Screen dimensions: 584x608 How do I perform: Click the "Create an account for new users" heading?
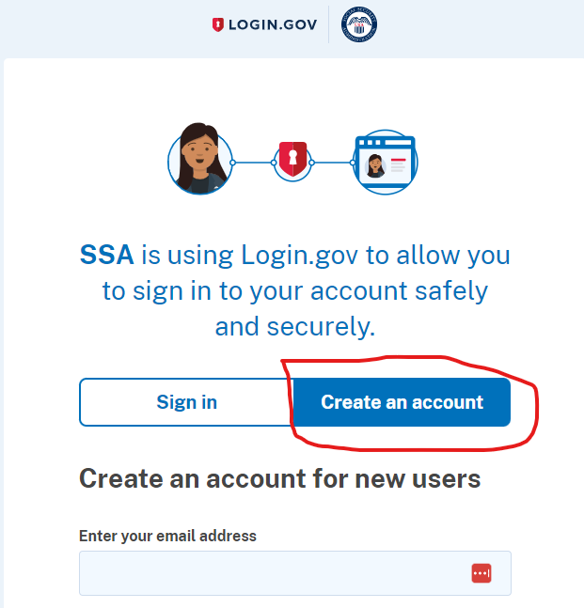click(x=280, y=479)
